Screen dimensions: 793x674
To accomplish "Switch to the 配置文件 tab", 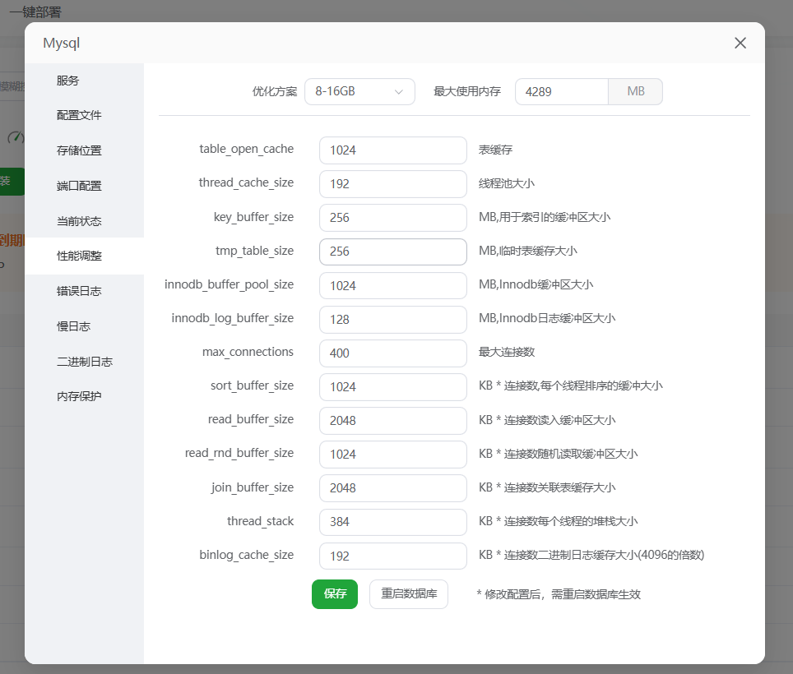I will coord(79,115).
